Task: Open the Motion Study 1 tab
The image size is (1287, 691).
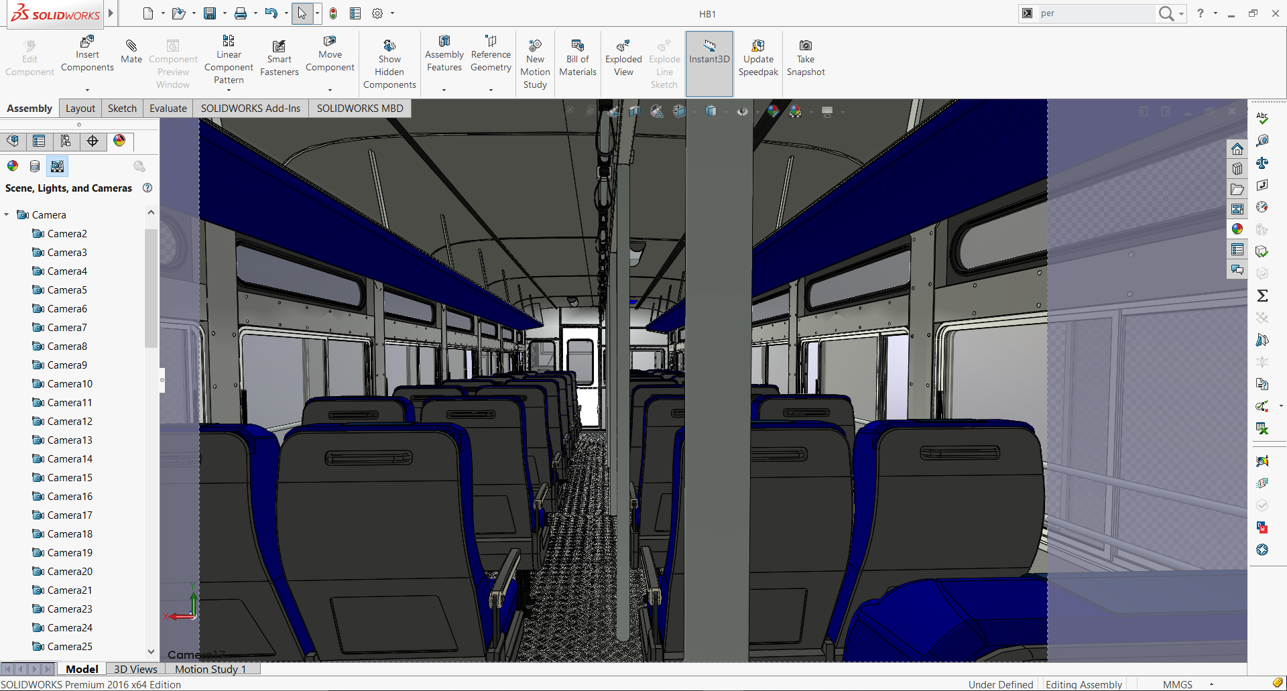Action: (x=210, y=669)
